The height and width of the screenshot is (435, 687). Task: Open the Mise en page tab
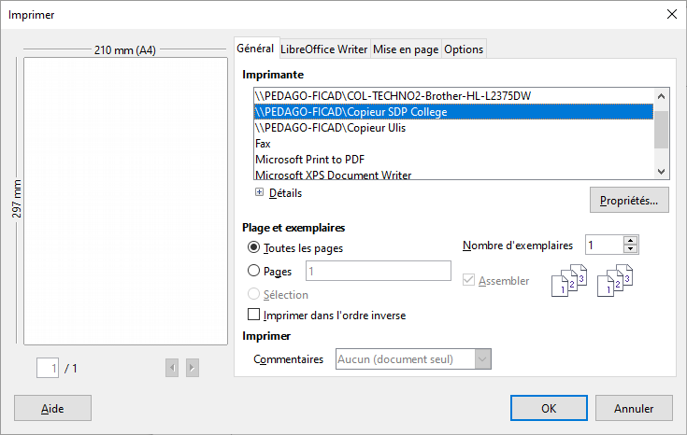pos(406,49)
